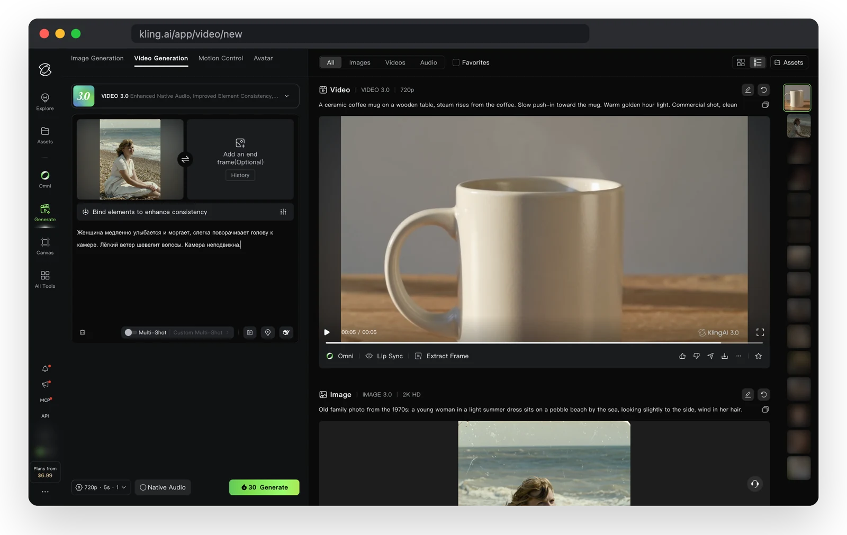The image size is (847, 535).
Task: Open All Tools in sidebar
Action: click(45, 279)
